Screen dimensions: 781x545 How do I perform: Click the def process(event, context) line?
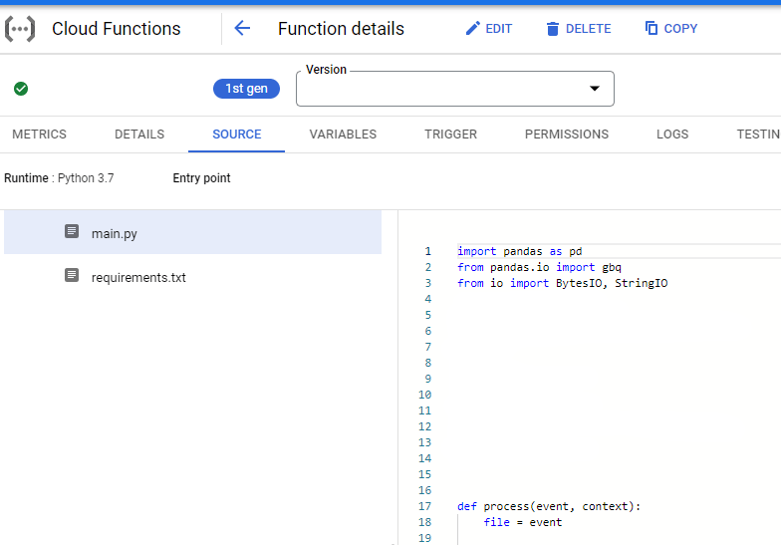549,506
